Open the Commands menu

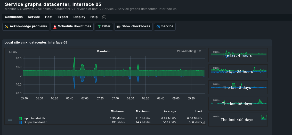14,17
